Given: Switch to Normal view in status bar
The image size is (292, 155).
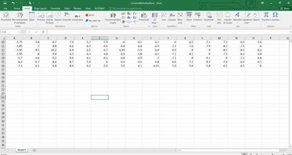Looking at the screenshot, I should 244,154.
